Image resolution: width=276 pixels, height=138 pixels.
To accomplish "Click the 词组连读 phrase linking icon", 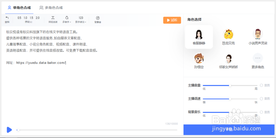I will pyautogui.click(x=53, y=18).
